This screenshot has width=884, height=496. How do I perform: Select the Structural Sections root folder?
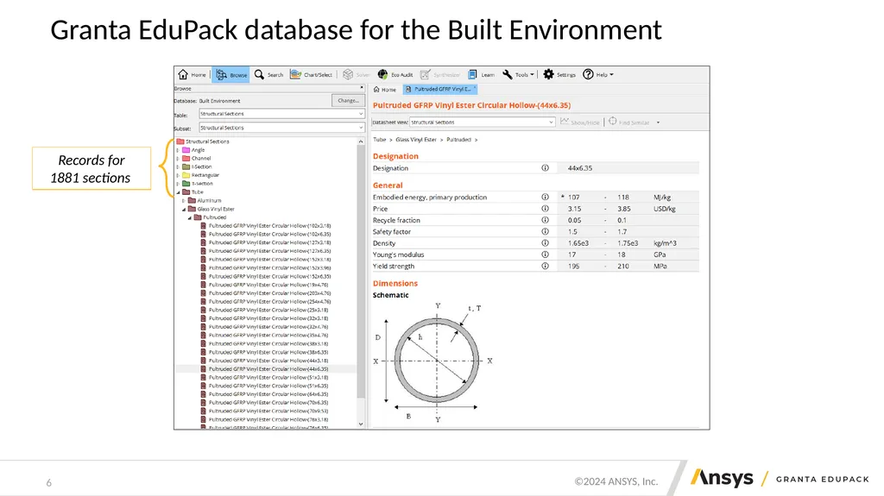[203, 141]
